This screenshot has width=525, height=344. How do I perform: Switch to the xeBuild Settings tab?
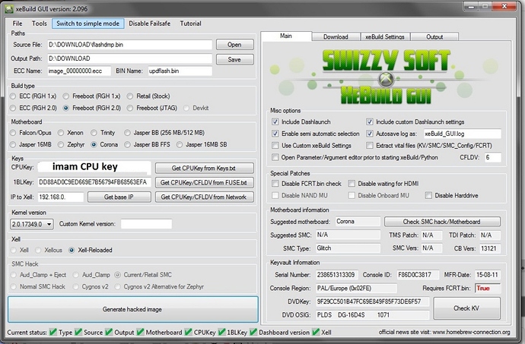pyautogui.click(x=385, y=36)
